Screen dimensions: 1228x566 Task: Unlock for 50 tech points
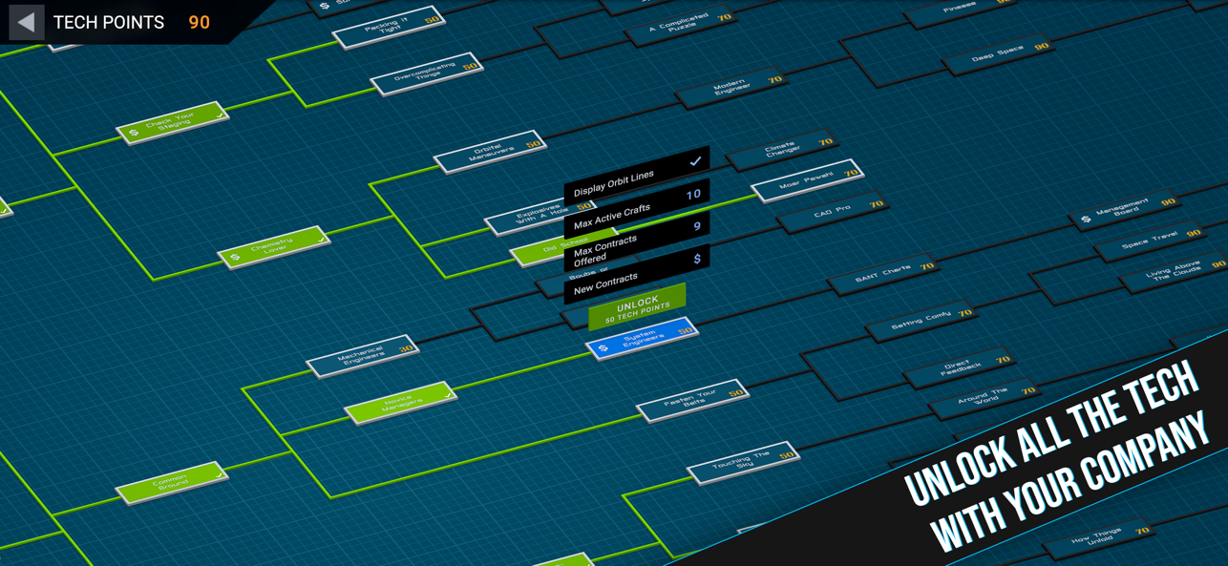[x=637, y=305]
